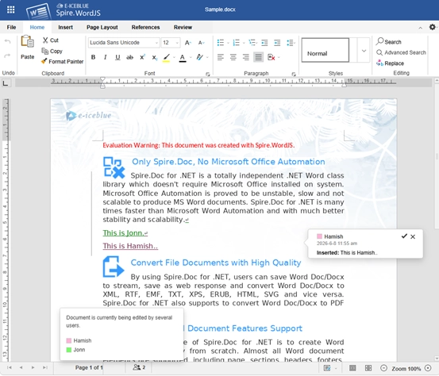Align text to the right
Image resolution: width=439 pixels, height=376 pixels.
[245, 57]
